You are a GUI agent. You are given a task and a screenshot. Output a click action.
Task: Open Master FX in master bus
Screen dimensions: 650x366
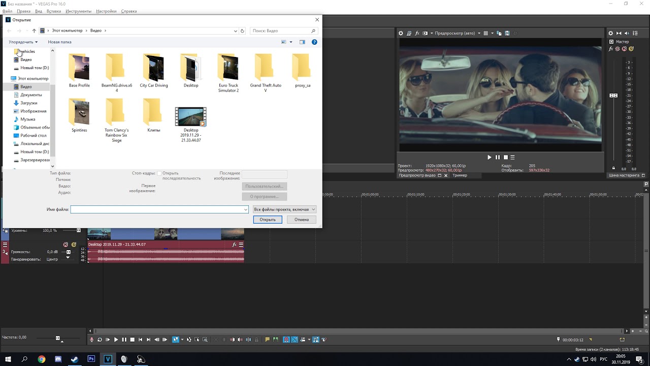pos(611,49)
